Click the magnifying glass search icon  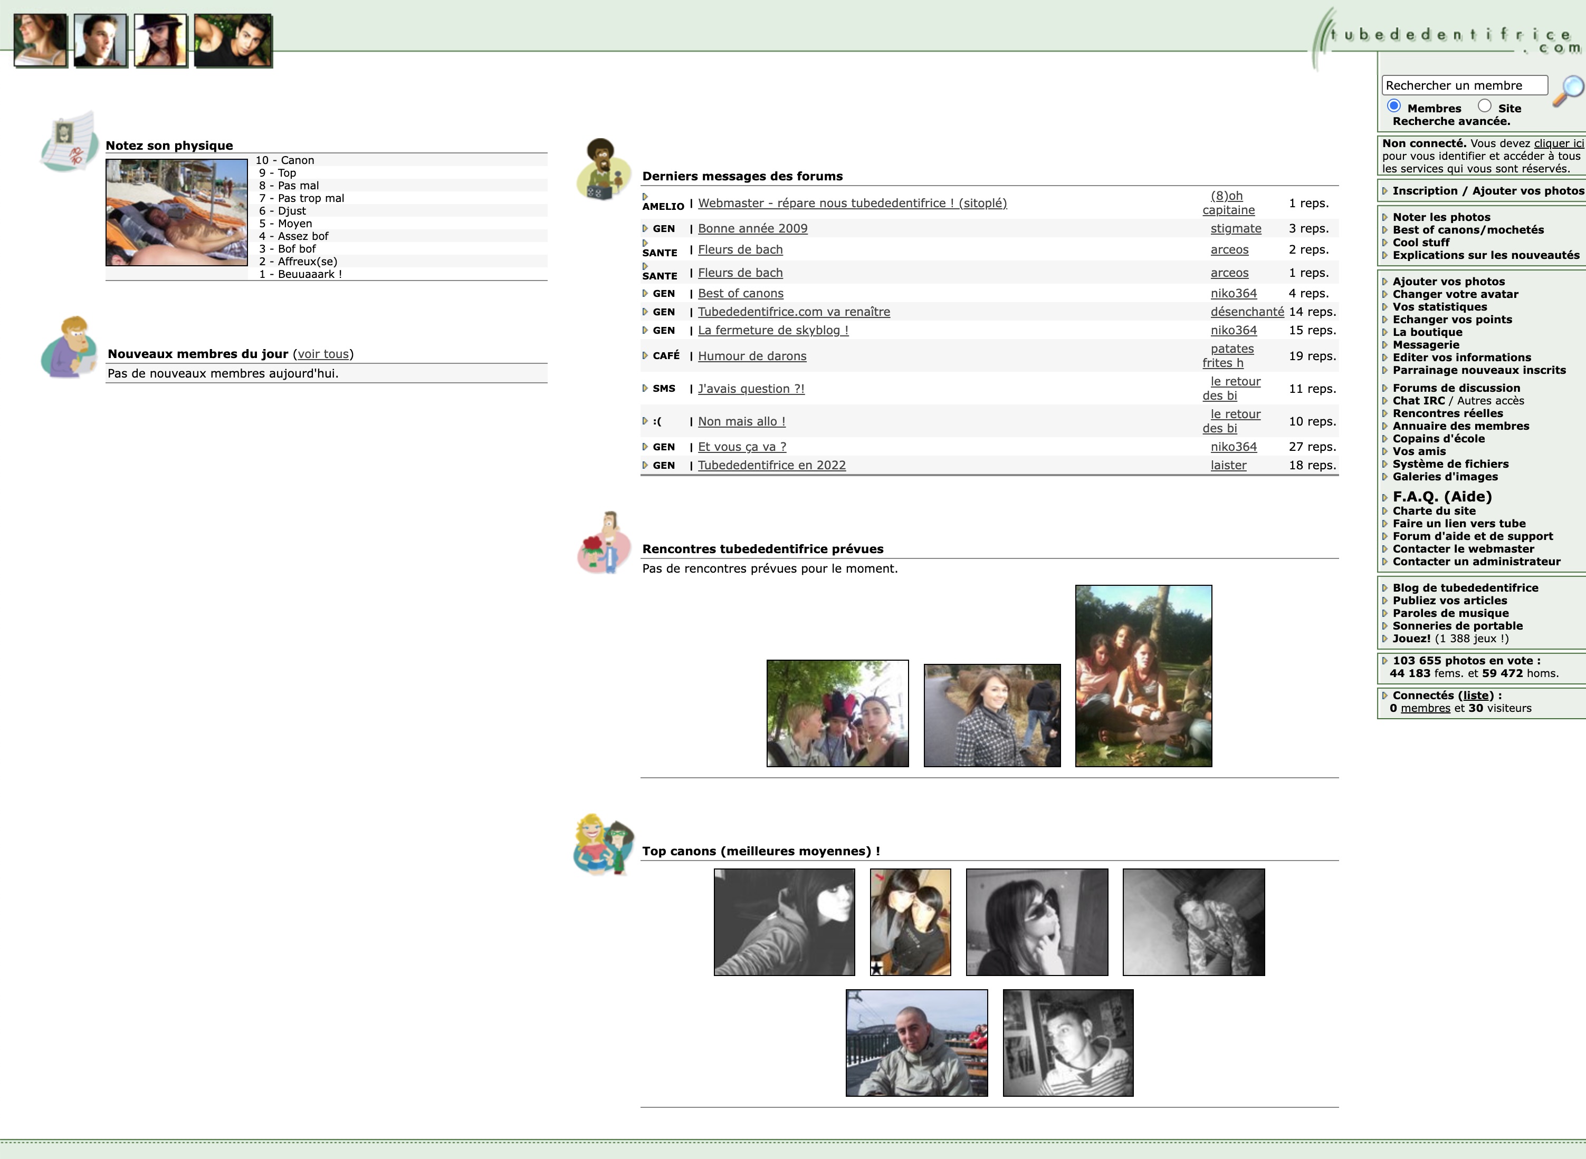(1569, 91)
